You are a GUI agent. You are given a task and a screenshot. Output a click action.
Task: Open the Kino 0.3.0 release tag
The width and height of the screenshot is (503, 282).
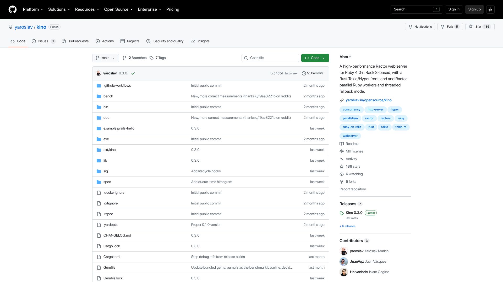point(354,213)
